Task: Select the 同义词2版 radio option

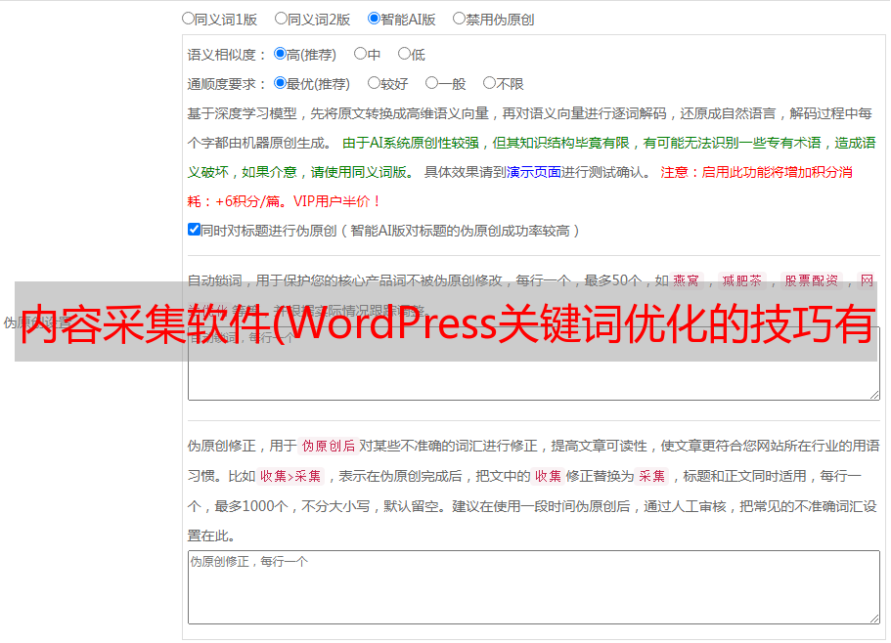Action: 281,18
